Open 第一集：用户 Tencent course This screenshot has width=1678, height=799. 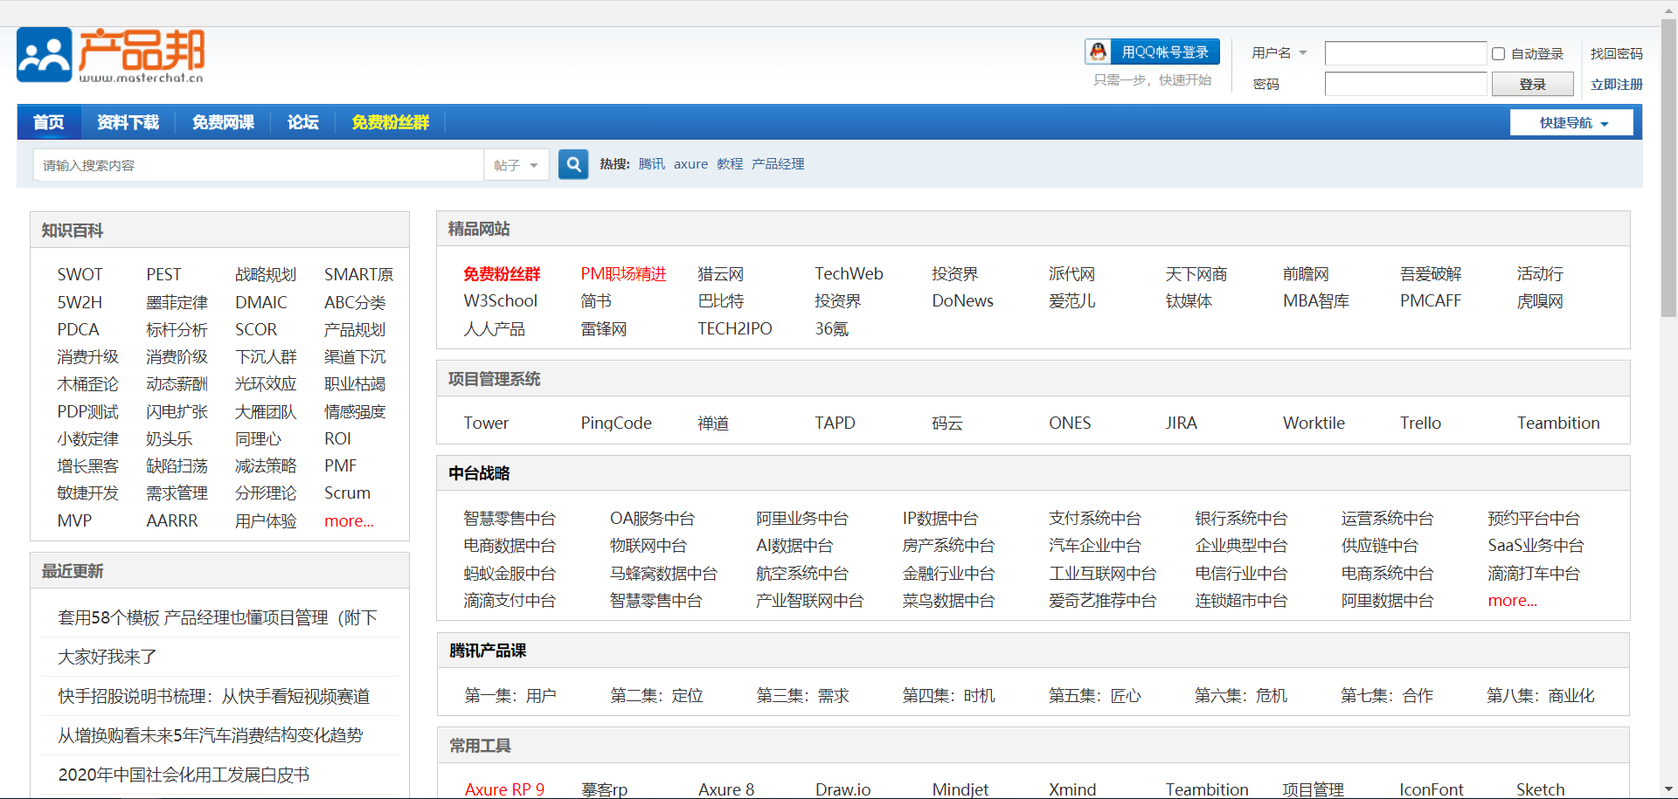click(x=510, y=695)
